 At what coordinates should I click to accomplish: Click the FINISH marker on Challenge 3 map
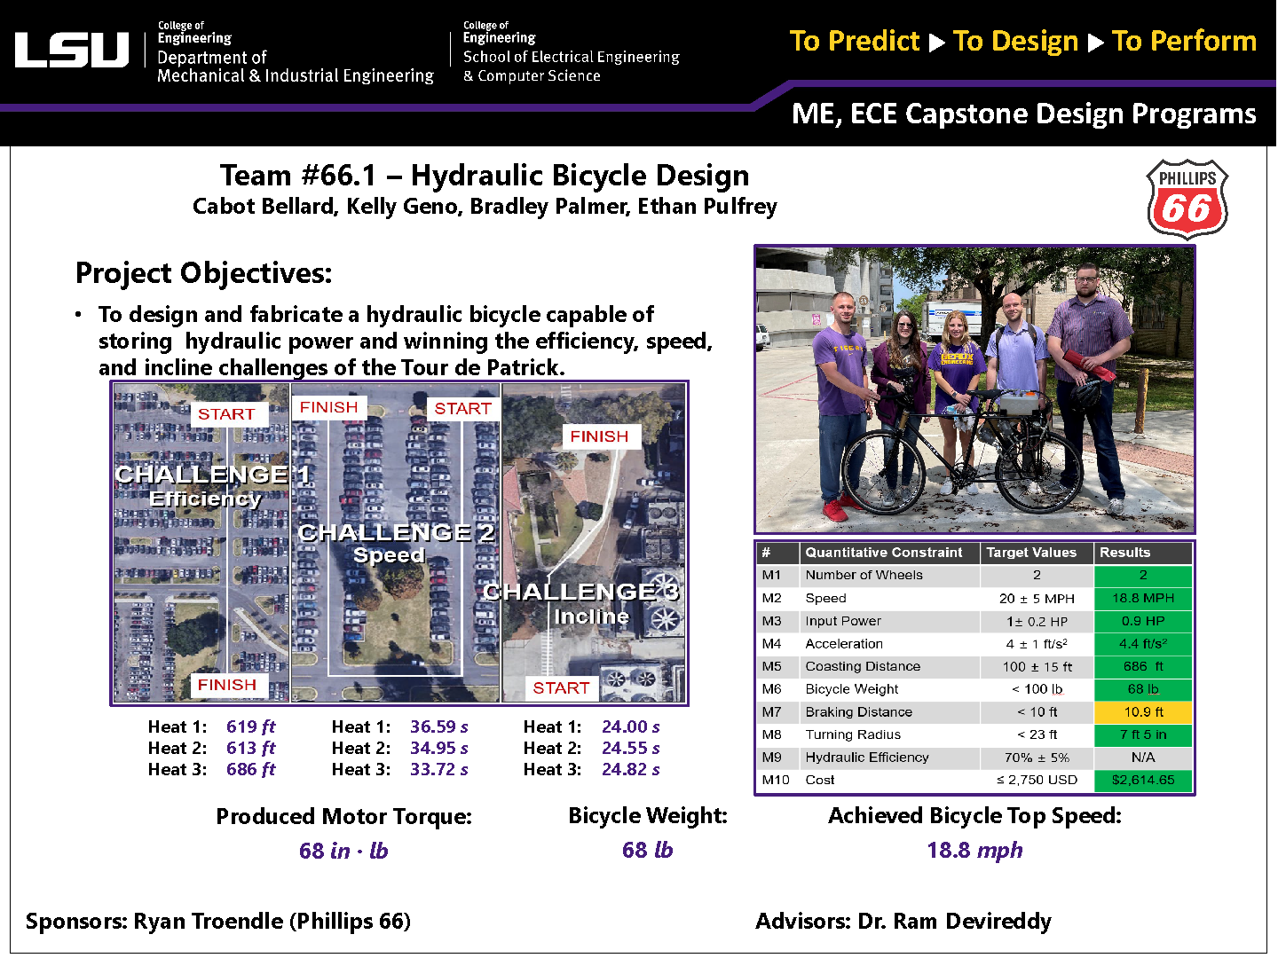599,436
